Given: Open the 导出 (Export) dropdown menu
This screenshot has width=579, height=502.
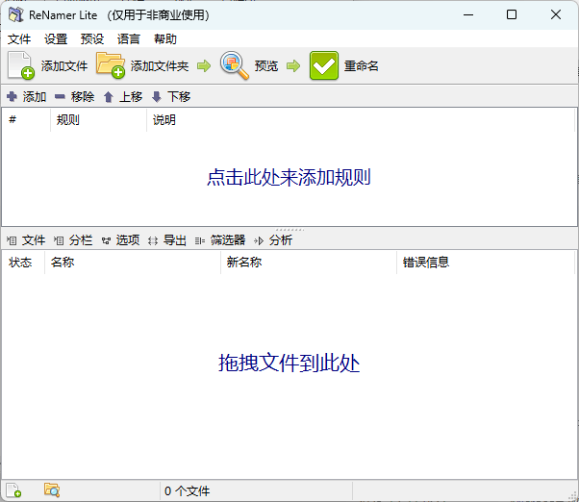Looking at the screenshot, I should pyautogui.click(x=167, y=240).
